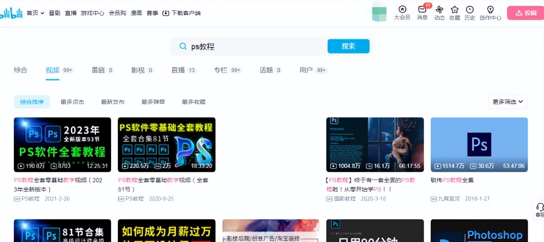Open the PS软件零基础全套教程 81节 thumbnail
Viewport: 544px width, 242px height.
(167, 145)
